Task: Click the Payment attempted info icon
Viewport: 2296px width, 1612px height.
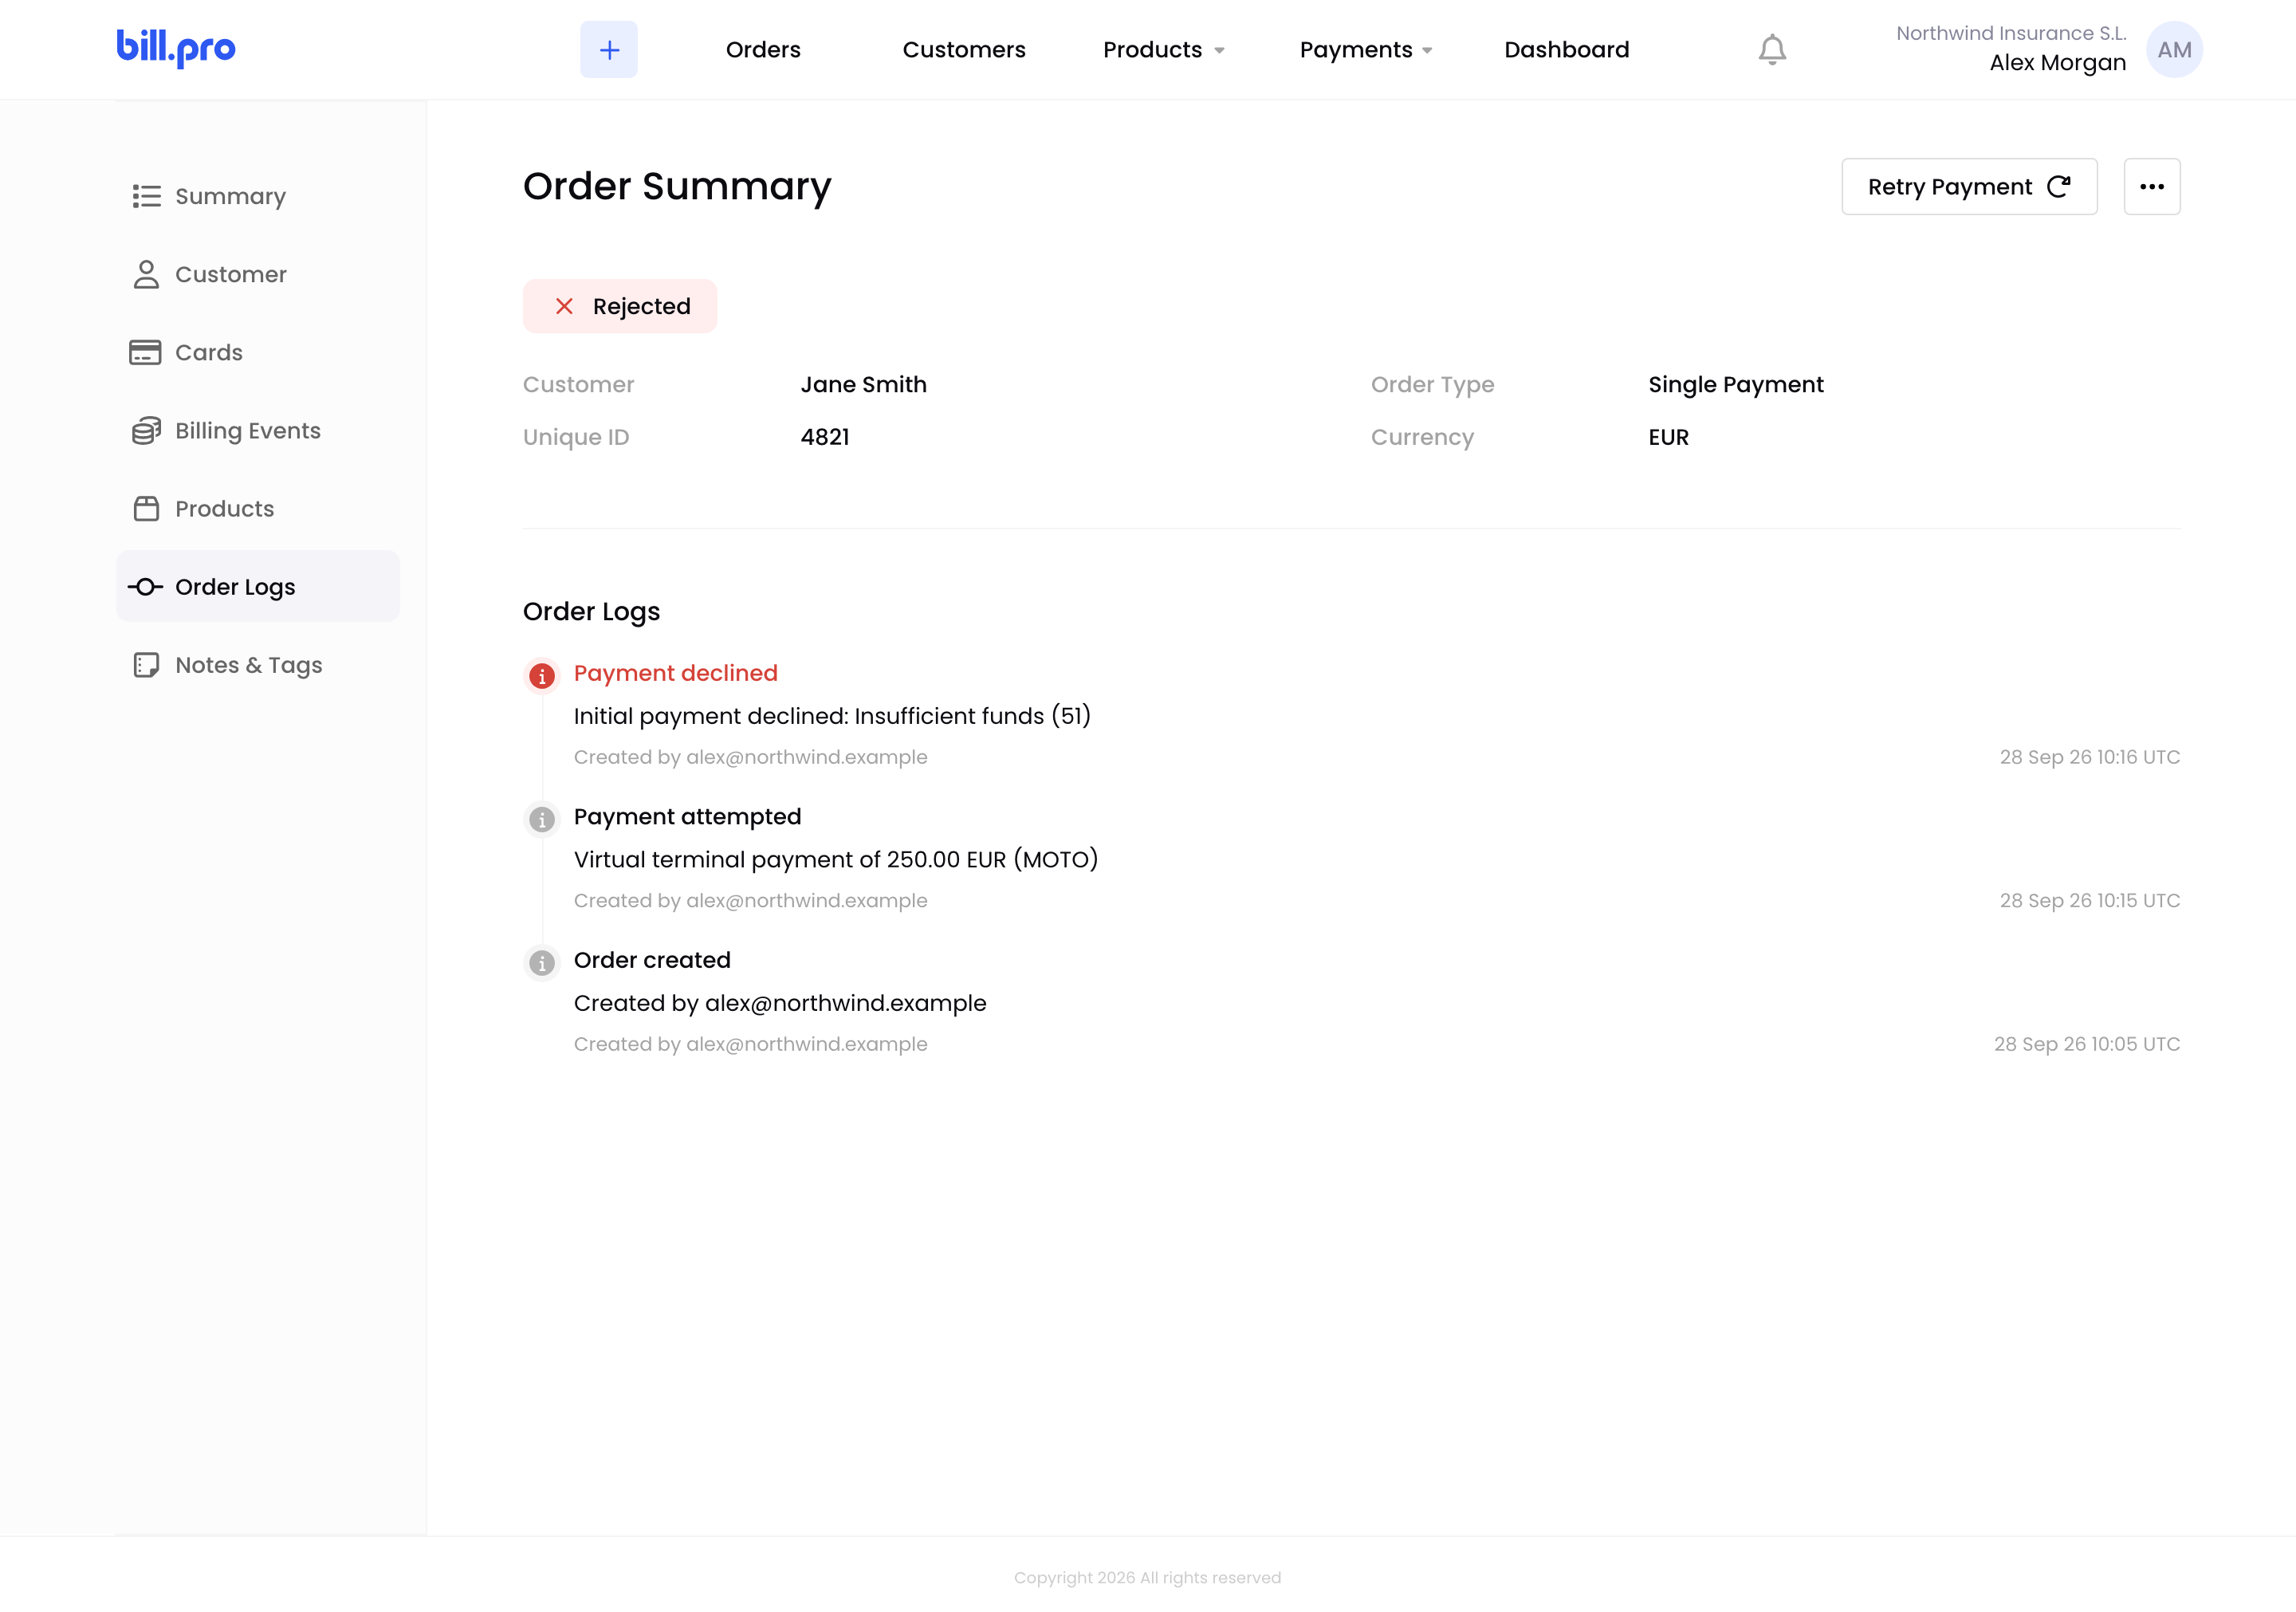Action: (542, 819)
